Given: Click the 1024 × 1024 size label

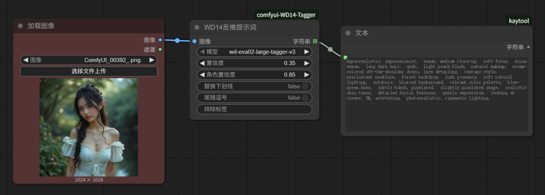Looking at the screenshot, I should click(x=89, y=180).
